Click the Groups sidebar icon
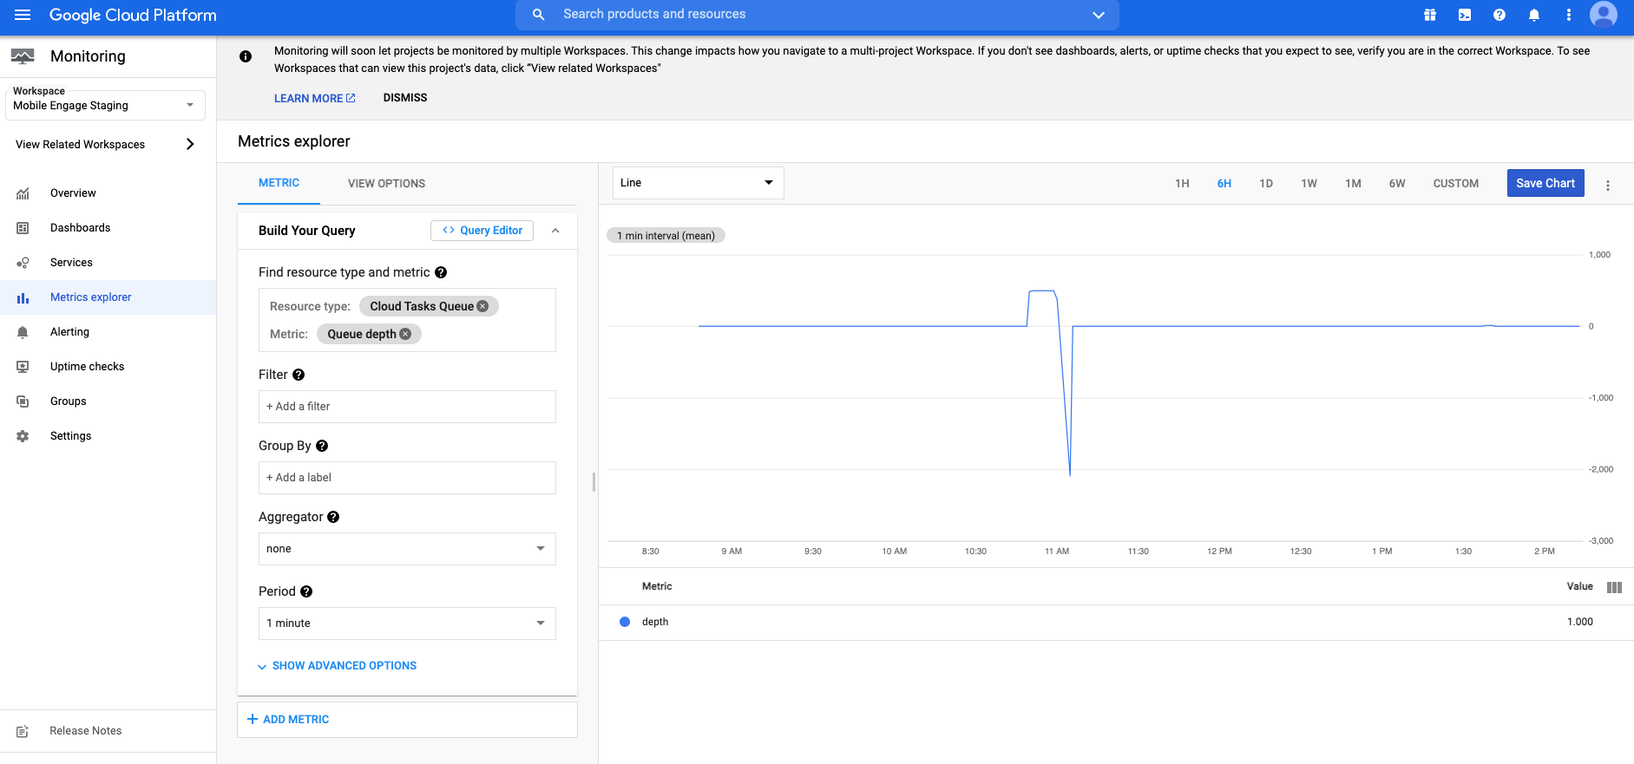 pyautogui.click(x=23, y=402)
